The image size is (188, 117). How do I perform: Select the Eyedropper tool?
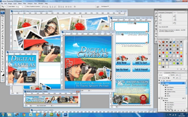coord(3,64)
